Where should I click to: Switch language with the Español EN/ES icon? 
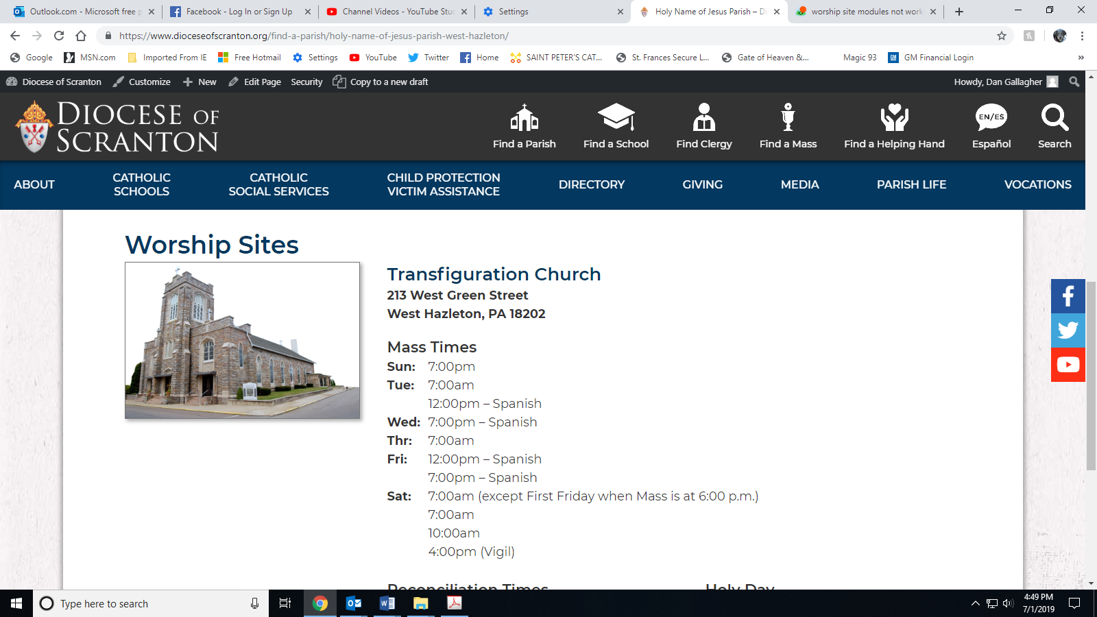coord(991,117)
